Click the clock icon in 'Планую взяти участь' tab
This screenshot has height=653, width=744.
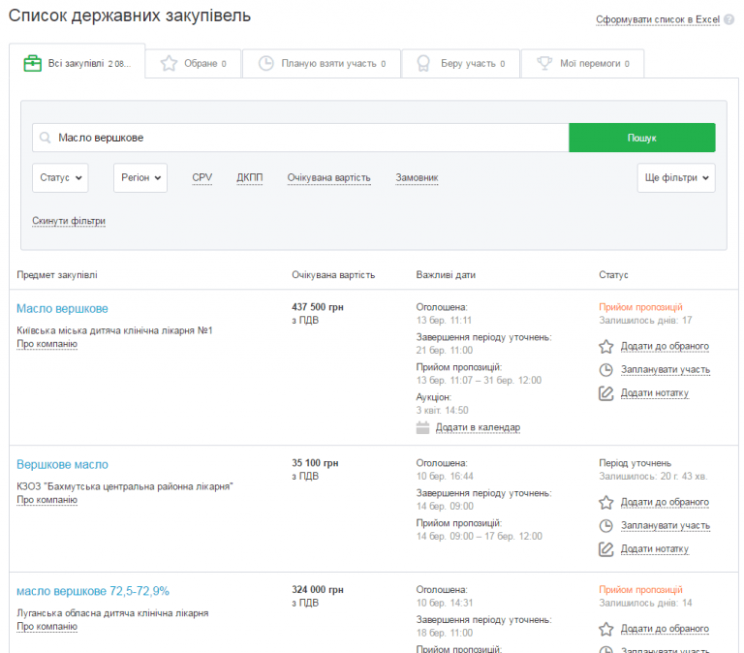point(265,64)
